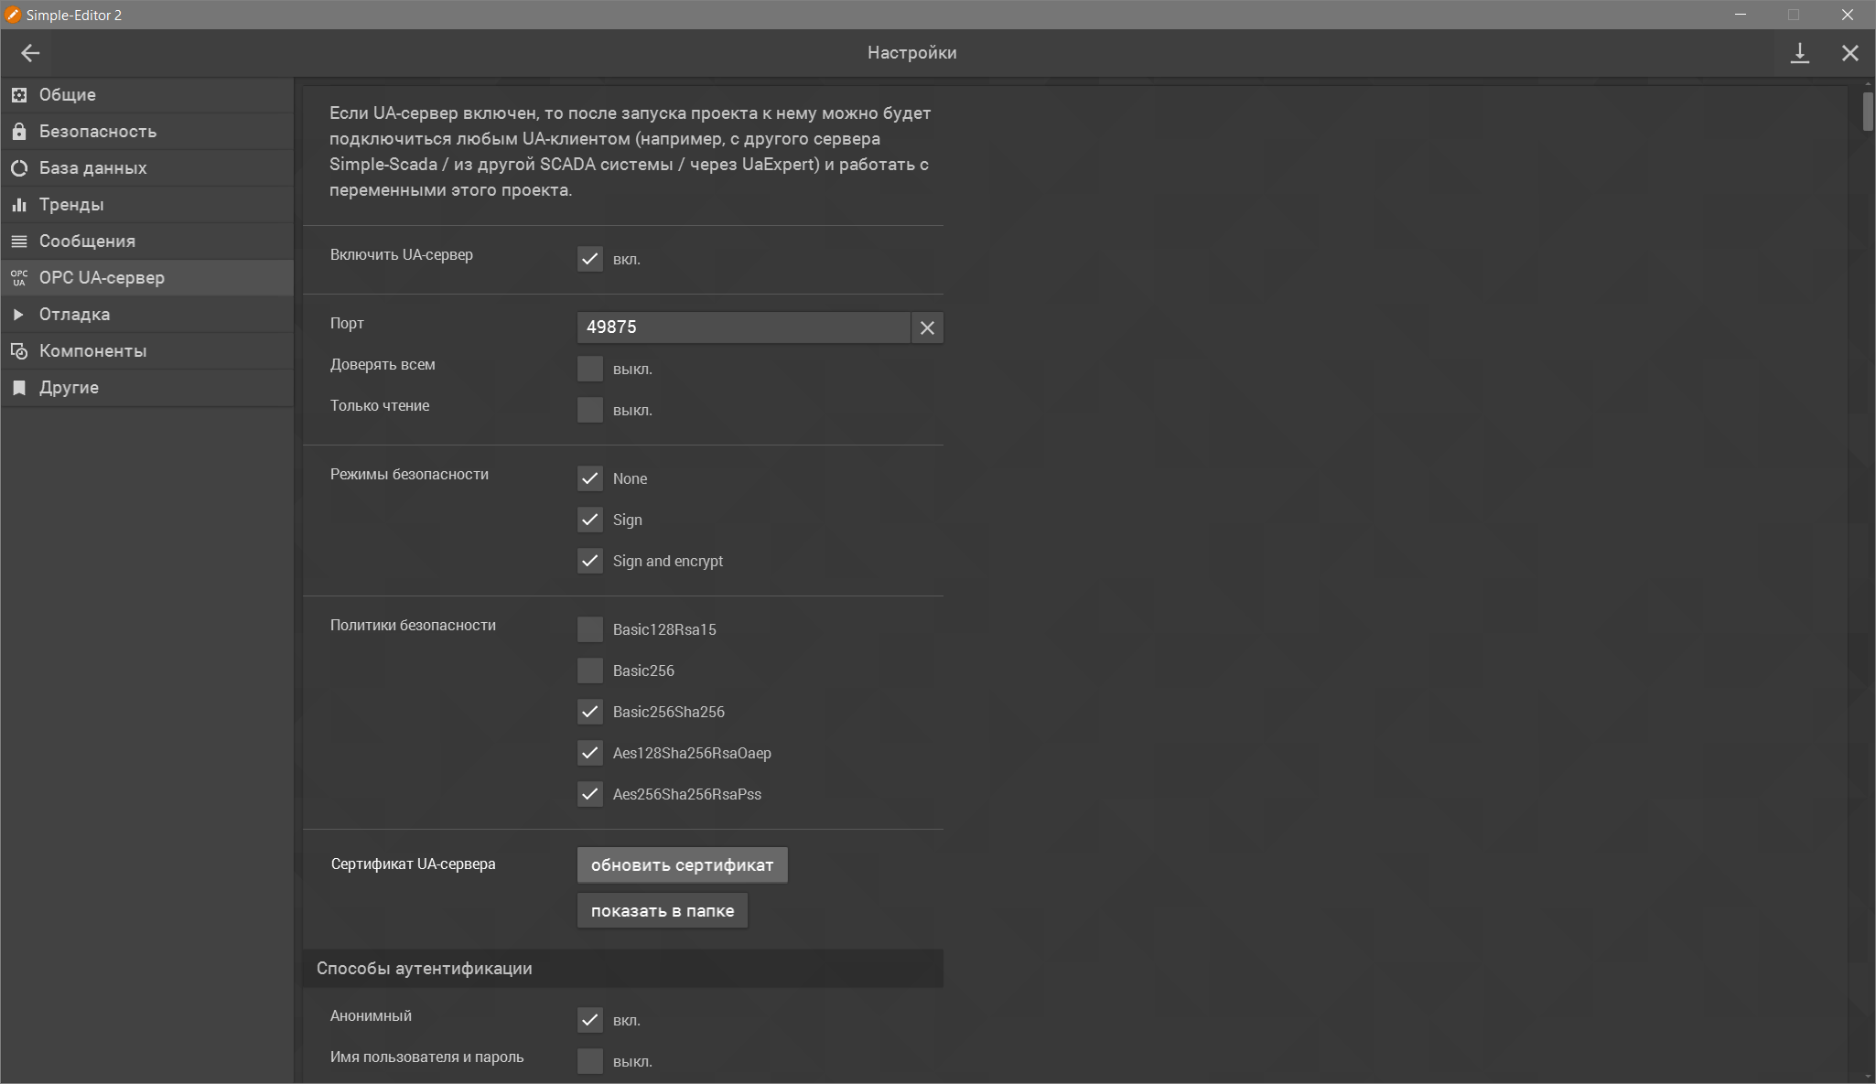Click показать в папке button
The width and height of the screenshot is (1876, 1084).
coord(663,911)
